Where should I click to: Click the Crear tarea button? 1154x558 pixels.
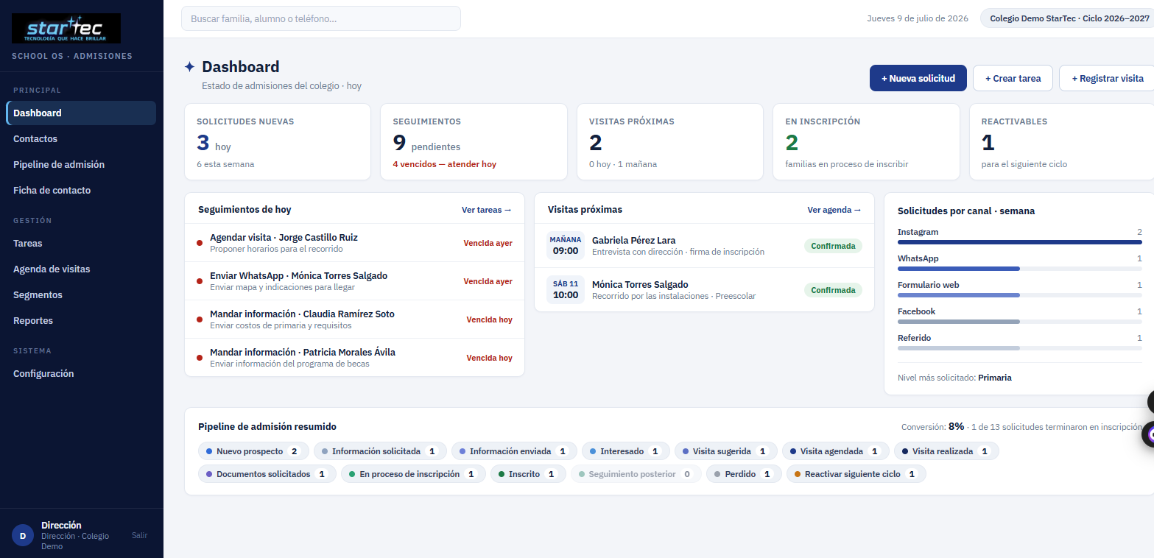click(1013, 78)
